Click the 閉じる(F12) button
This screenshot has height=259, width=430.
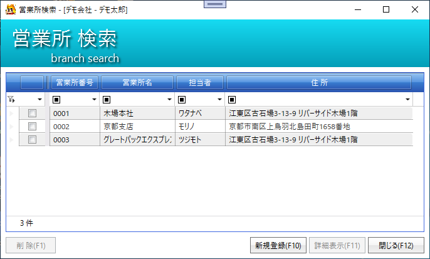point(396,245)
